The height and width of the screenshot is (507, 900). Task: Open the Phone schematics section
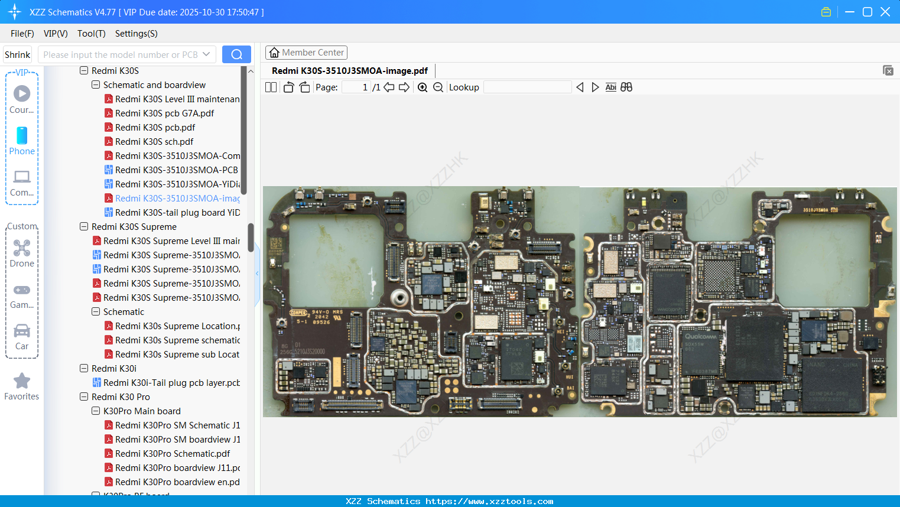point(22,142)
